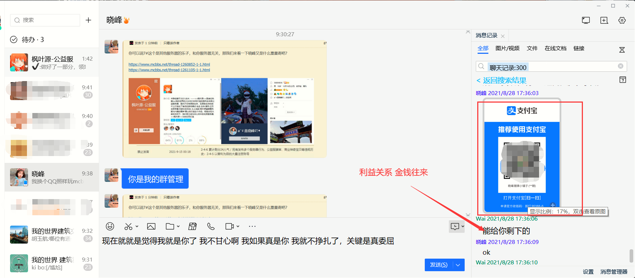Click the message records panel scrollbar
This screenshot has height=278, width=635.
(x=631, y=256)
